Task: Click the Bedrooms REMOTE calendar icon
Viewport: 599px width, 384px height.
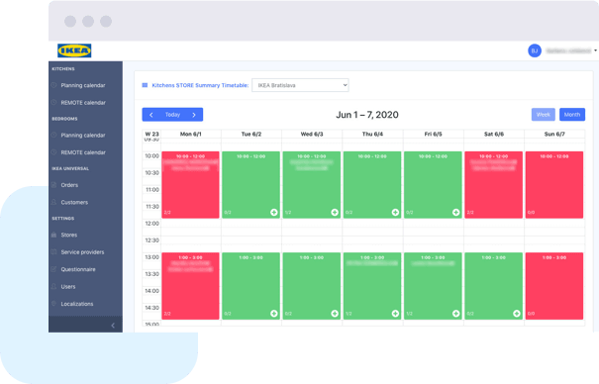Action: point(53,152)
